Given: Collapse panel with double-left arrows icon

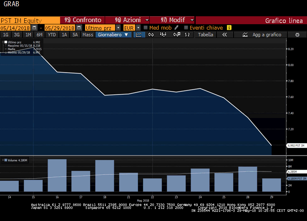Looking at the screenshot, I should pos(224,35).
